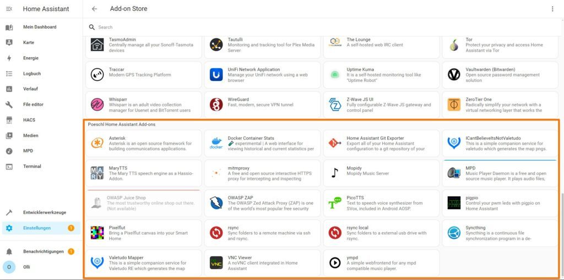Screen dimensions: 564x280
Task: Open the three-dot overflow menu
Action: [x=552, y=9]
